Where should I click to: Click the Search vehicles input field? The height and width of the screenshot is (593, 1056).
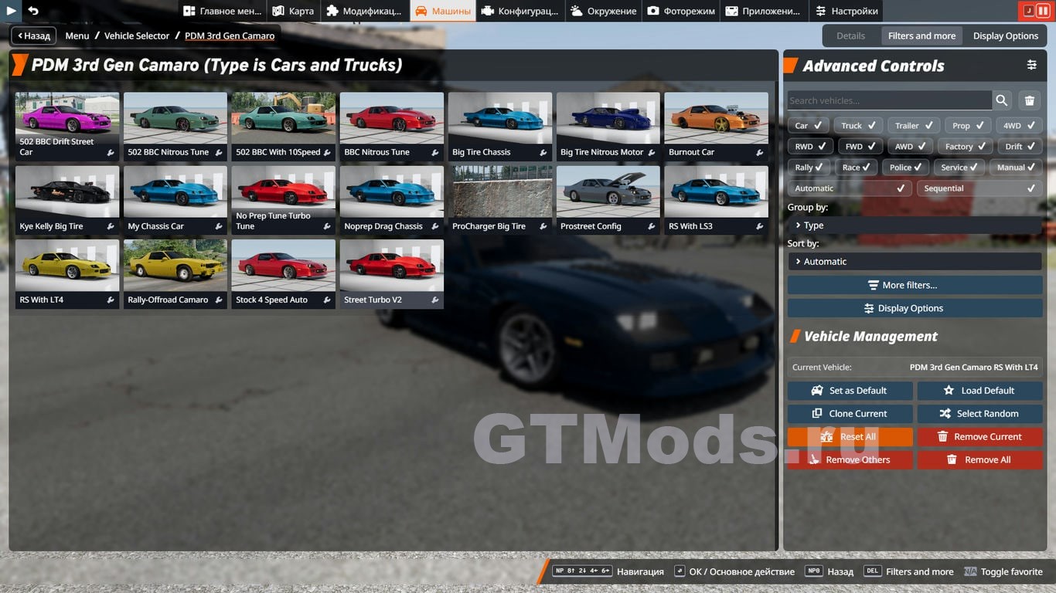(889, 100)
